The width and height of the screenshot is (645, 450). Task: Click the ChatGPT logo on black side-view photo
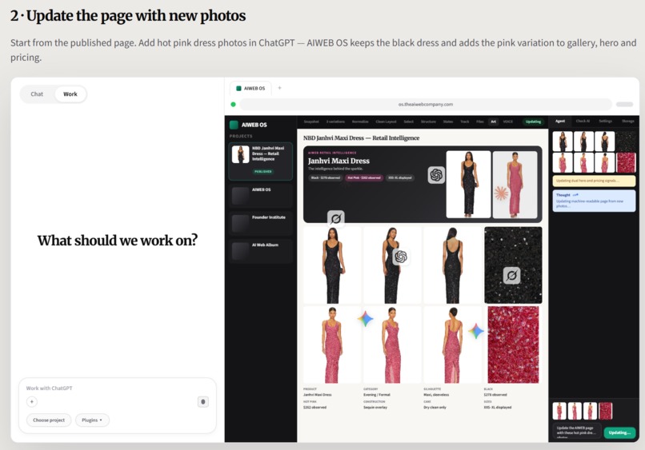(401, 257)
